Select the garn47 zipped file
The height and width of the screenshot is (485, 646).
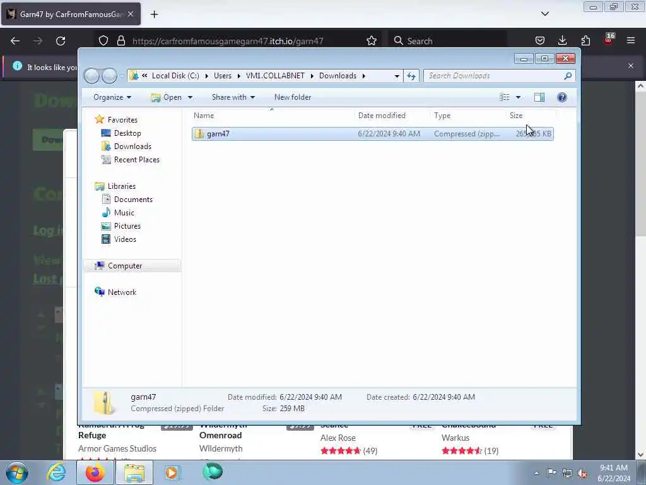coord(372,134)
